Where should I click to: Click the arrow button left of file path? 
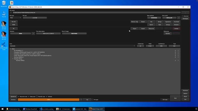[x=11, y=13]
